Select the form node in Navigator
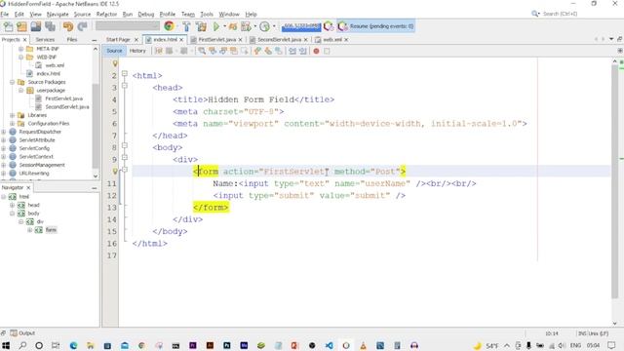Image resolution: width=624 pixels, height=351 pixels. (51, 230)
